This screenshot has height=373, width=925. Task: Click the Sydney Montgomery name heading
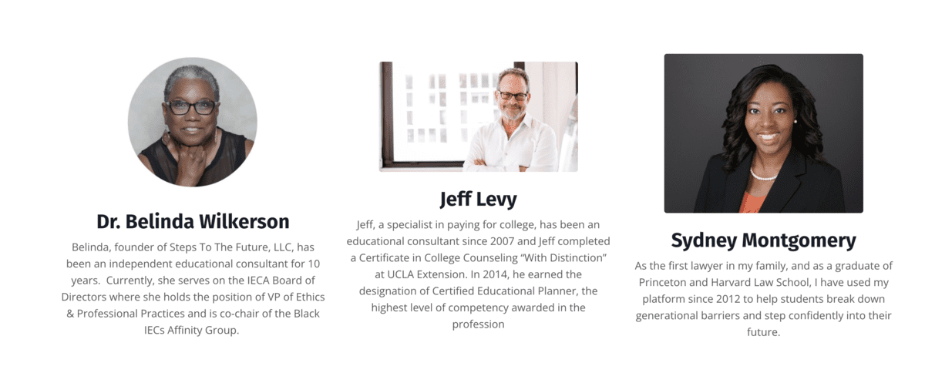coord(764,240)
